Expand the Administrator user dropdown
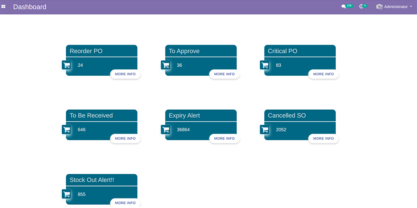The width and height of the screenshot is (417, 208). coord(392,7)
